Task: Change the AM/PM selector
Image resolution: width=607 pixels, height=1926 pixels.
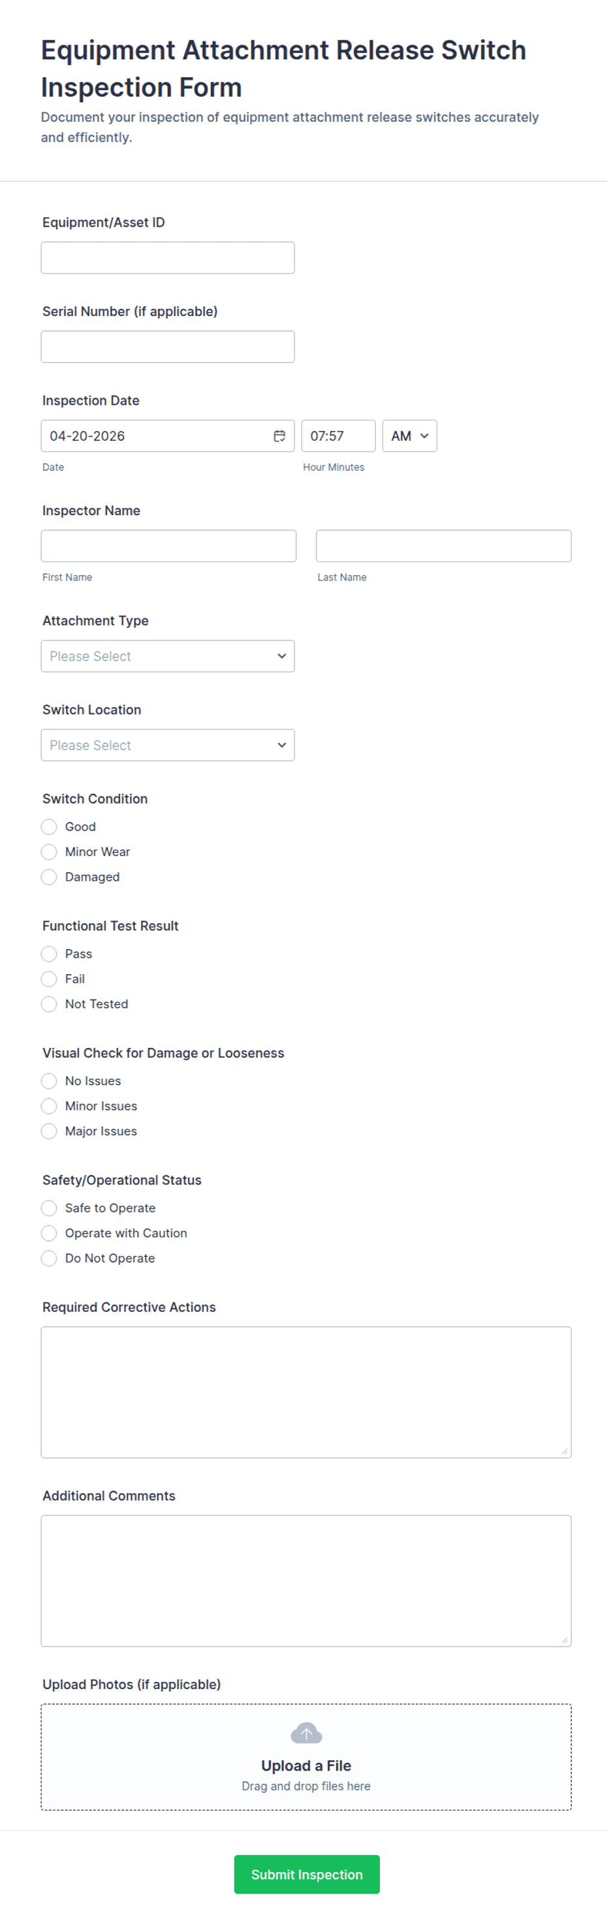Action: pyautogui.click(x=409, y=436)
